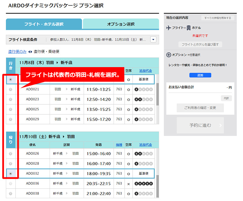
Task: Click the ADO021 extra charge yen icons
Action: (144, 89)
